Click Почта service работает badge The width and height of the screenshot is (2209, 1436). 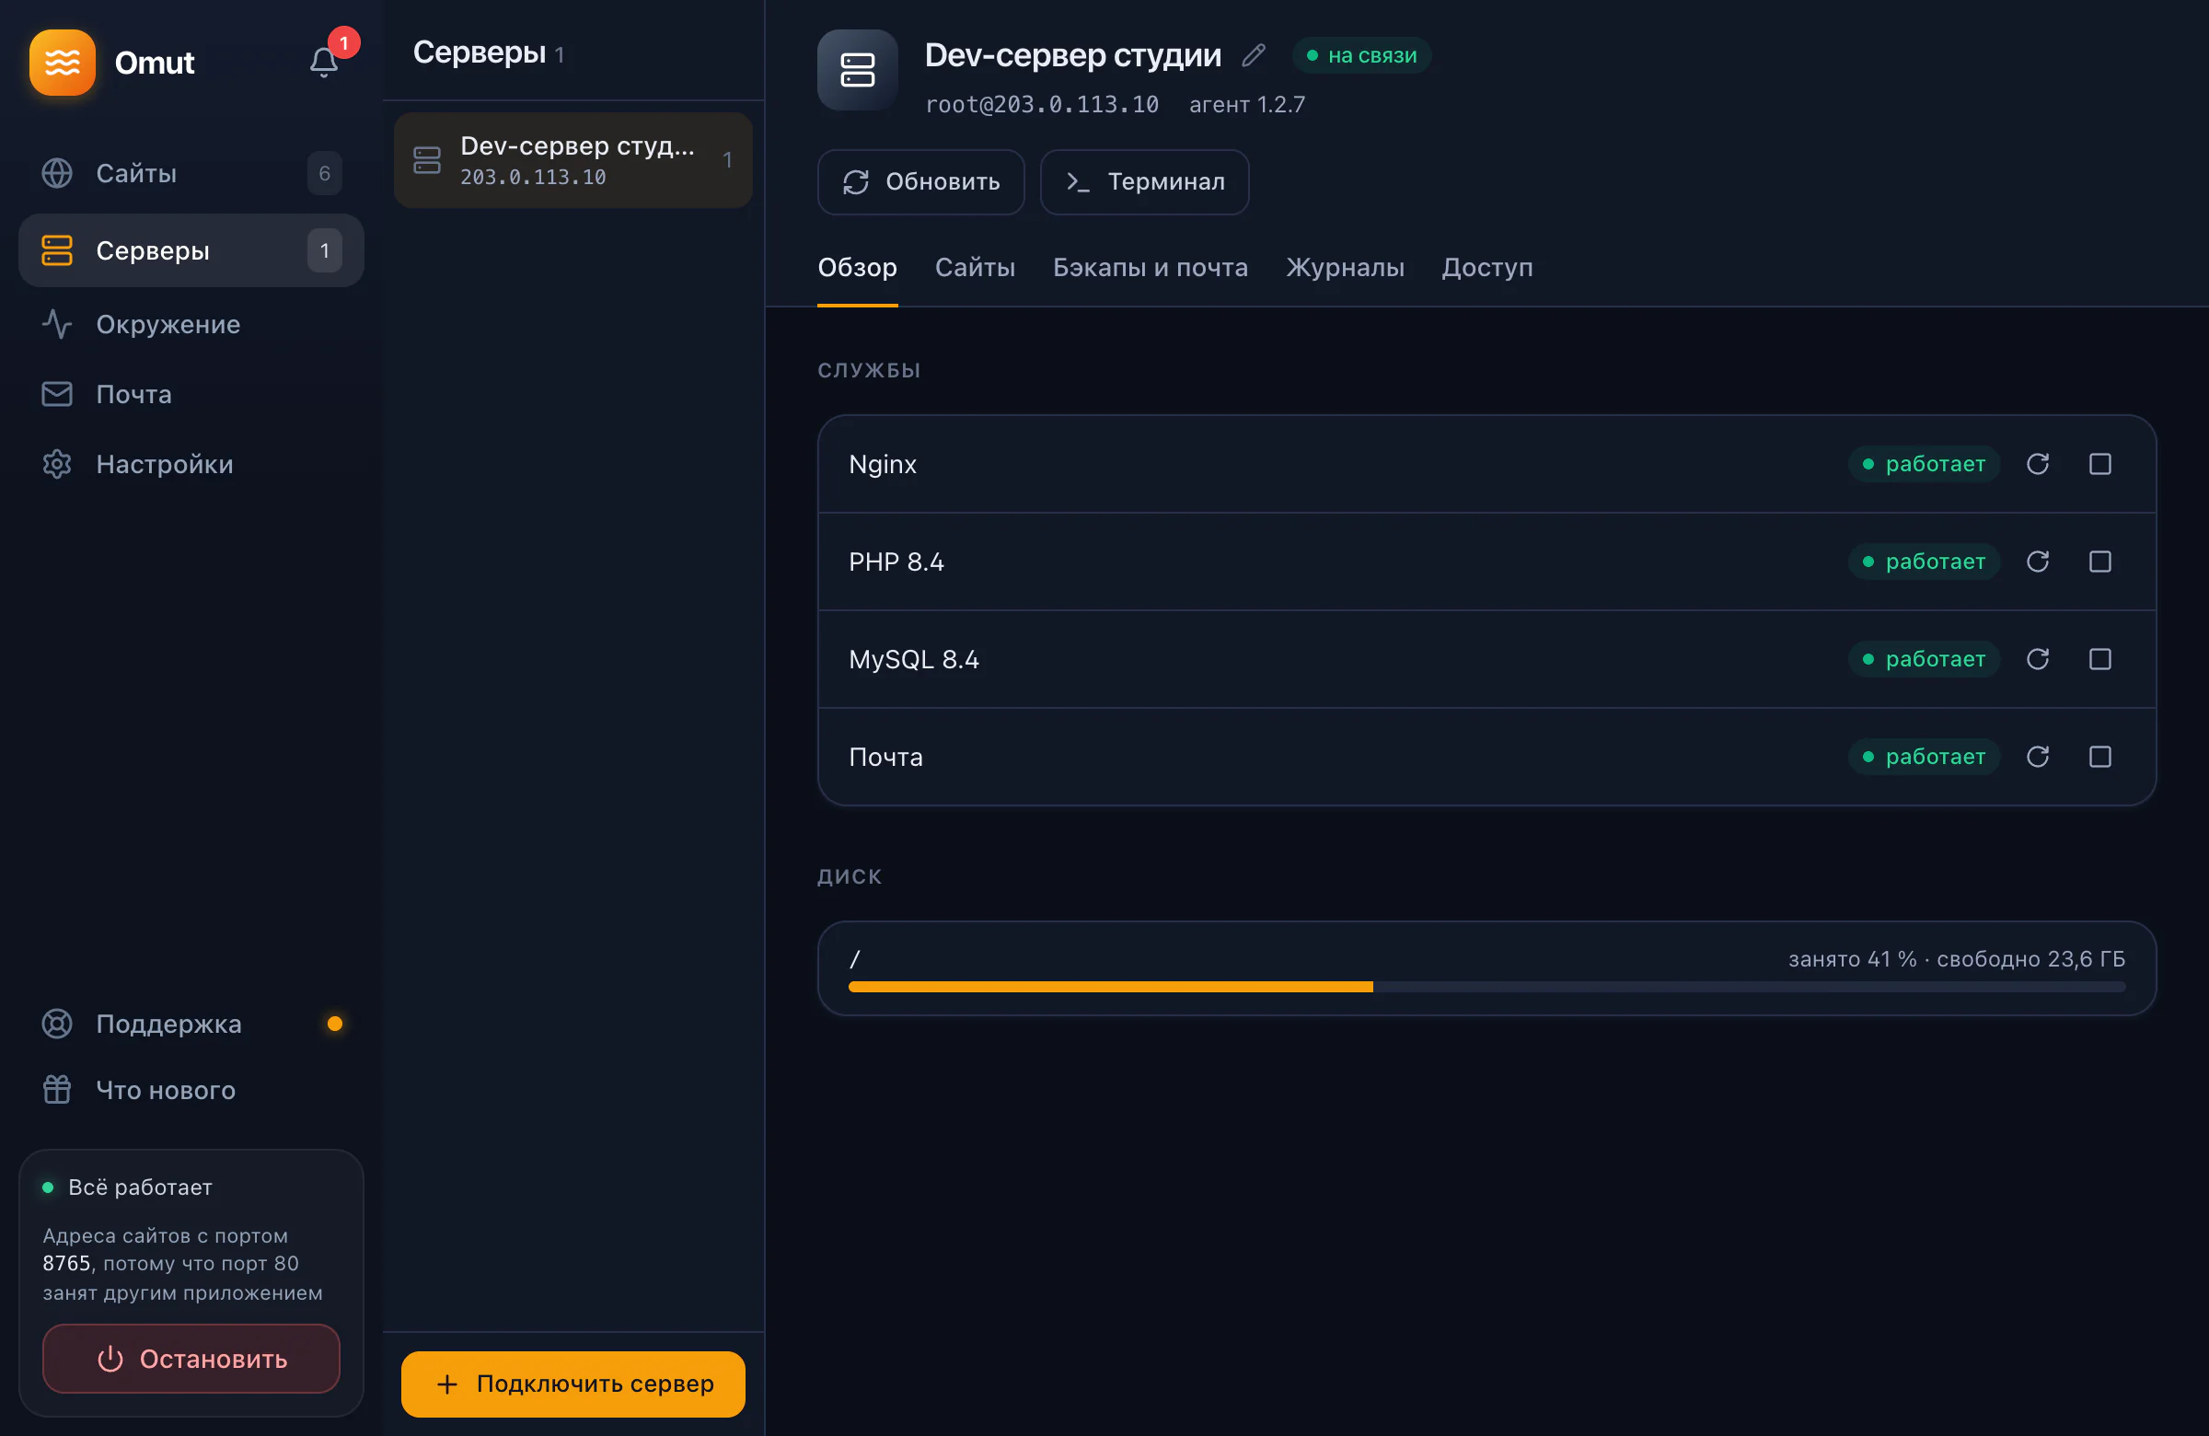1923,757
